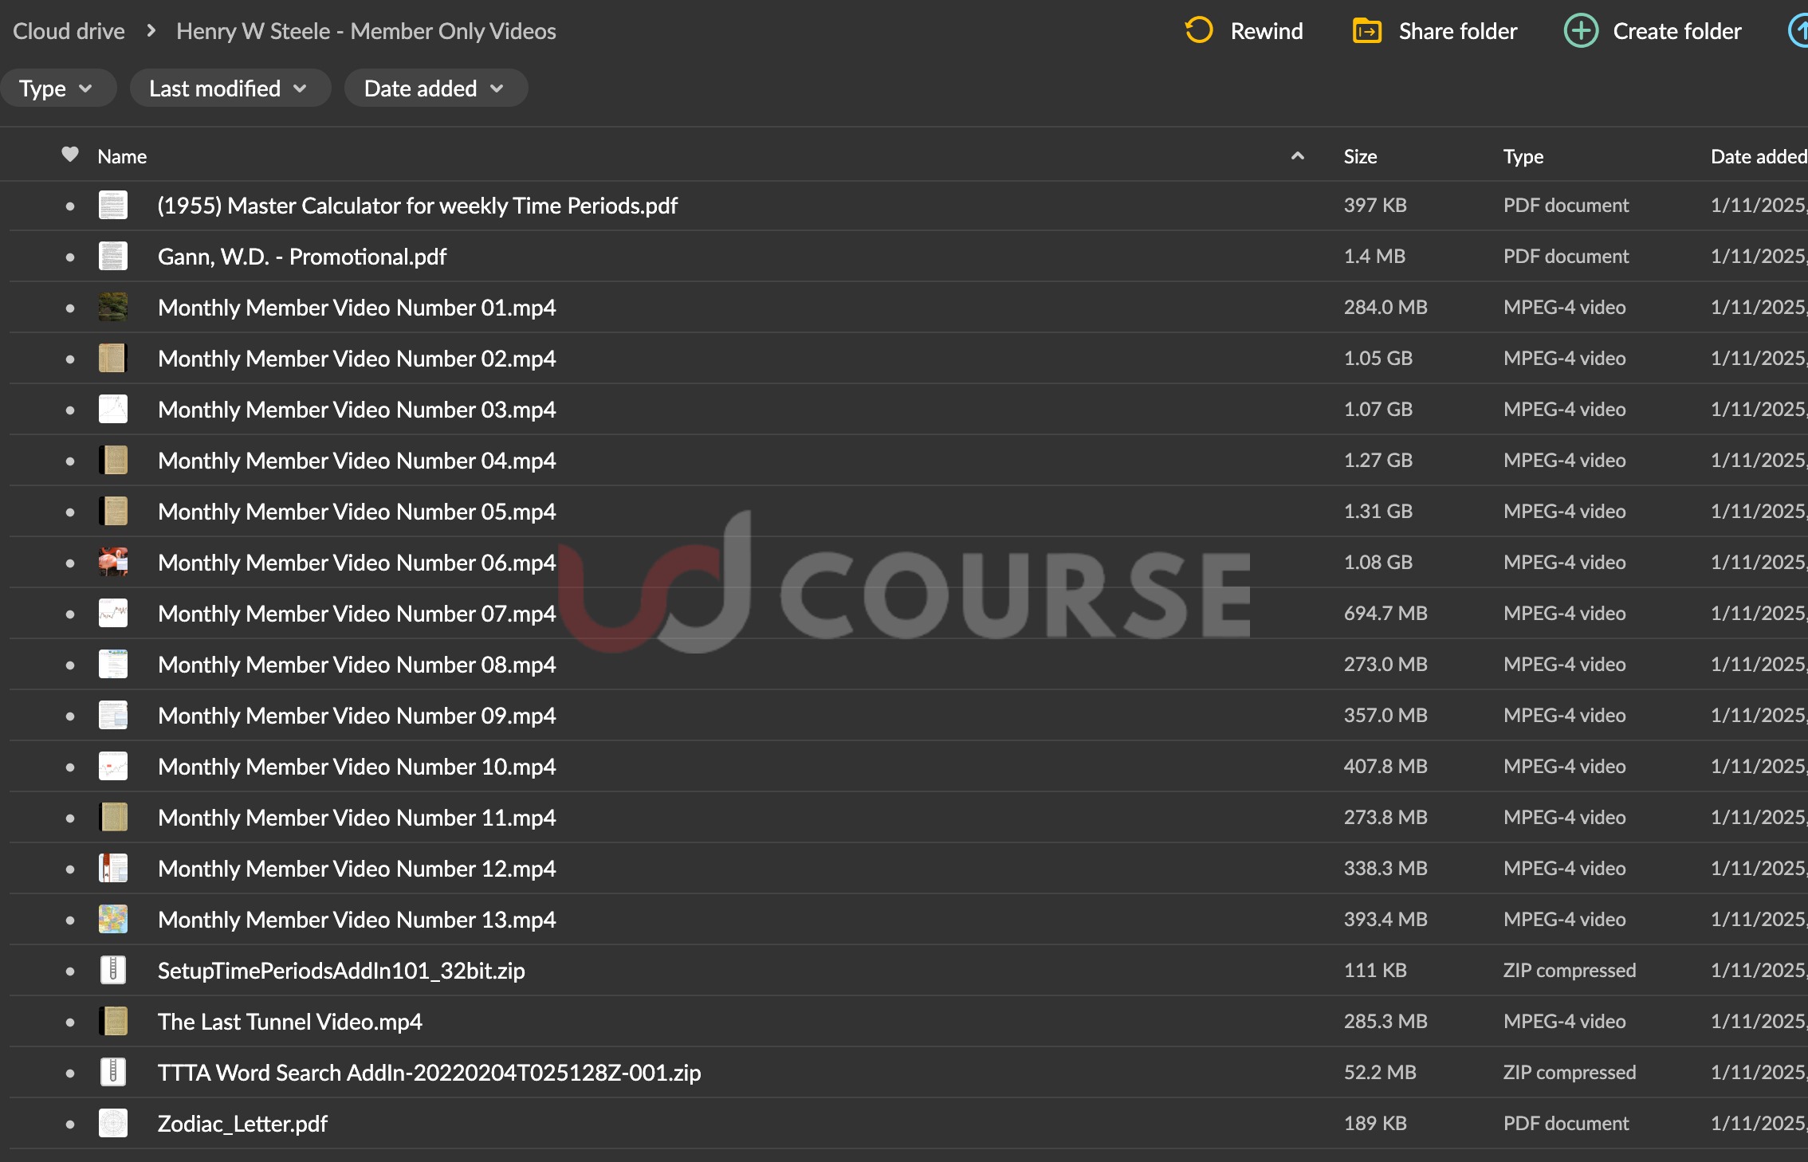Screen dimensions: 1808x1162
Task: Click the Zodiac_Letter.pdf file icon
Action: (x=113, y=1123)
